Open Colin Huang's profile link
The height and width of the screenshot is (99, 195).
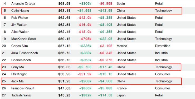(20, 11)
